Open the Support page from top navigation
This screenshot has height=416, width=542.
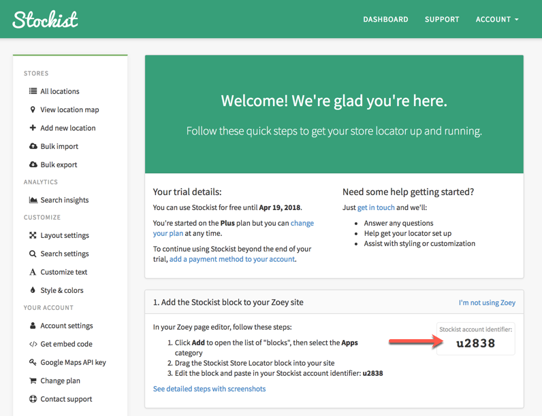442,19
